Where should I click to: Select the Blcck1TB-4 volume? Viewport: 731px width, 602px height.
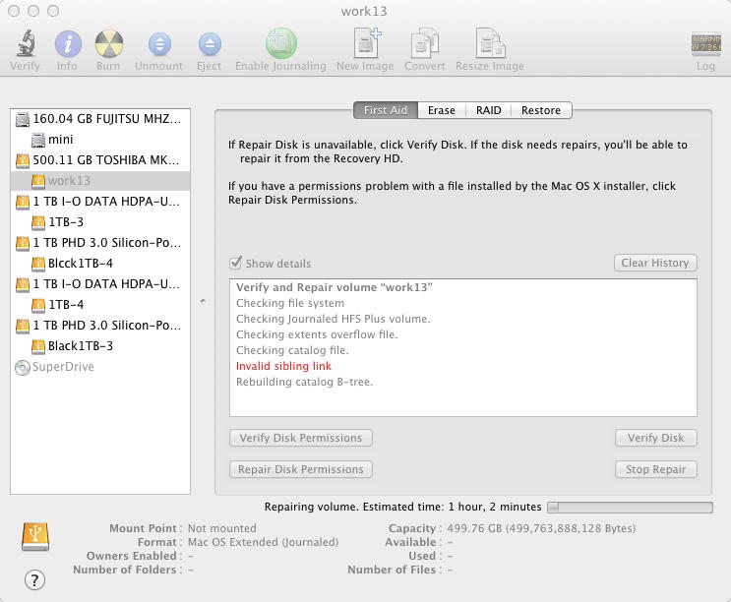coord(100,264)
